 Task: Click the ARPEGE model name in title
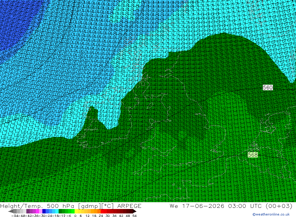(x=129, y=206)
